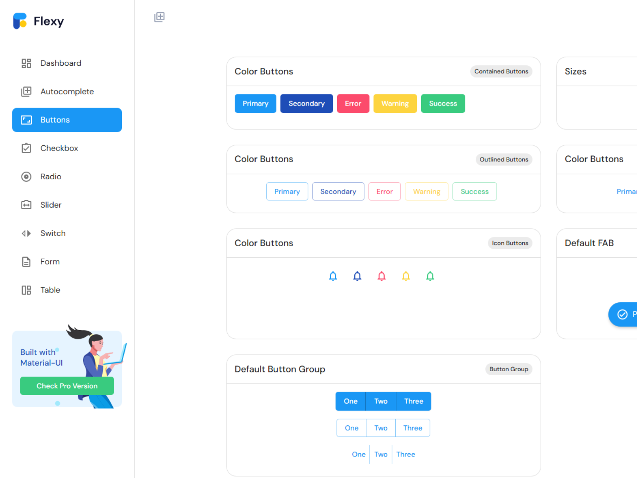The image size is (637, 478).
Task: Click outlined group button Three
Action: coord(413,428)
